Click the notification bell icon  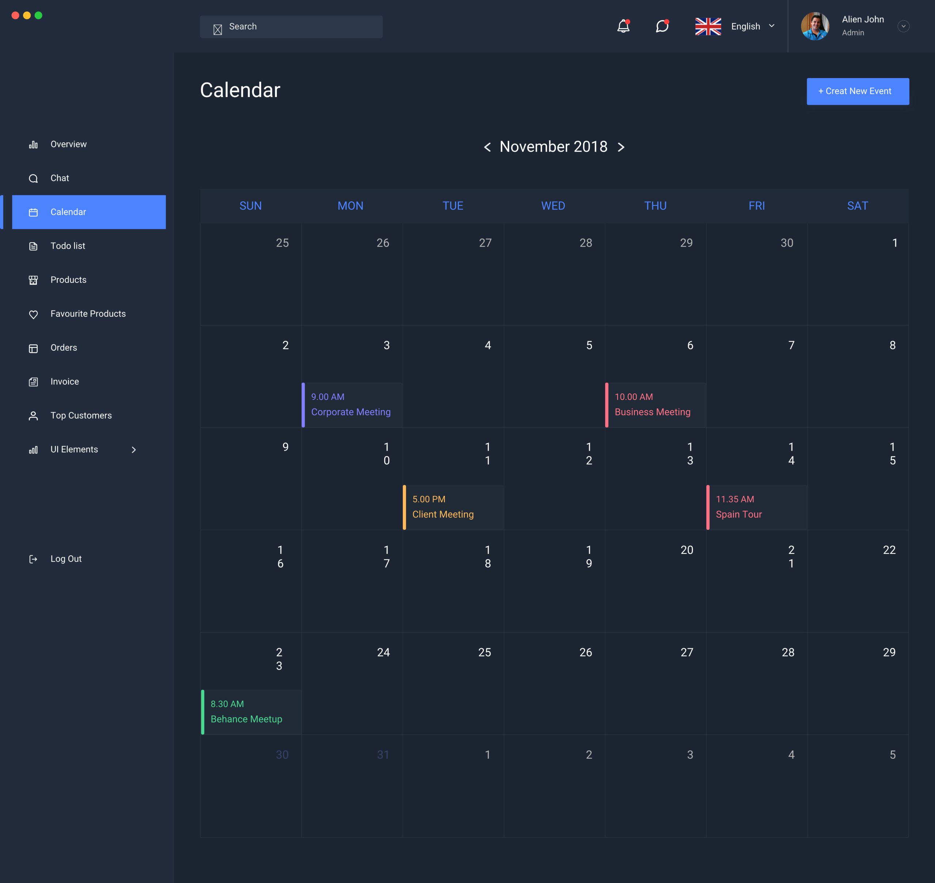(x=623, y=27)
